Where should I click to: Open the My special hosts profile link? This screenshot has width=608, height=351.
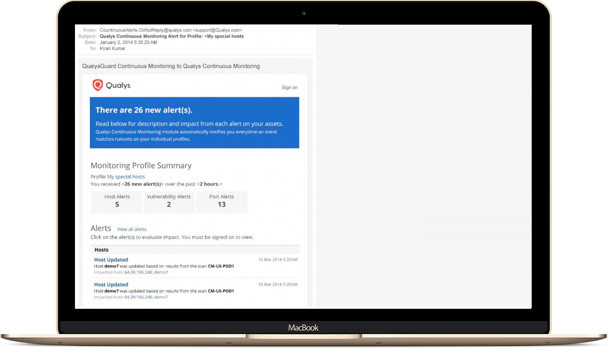(x=126, y=177)
